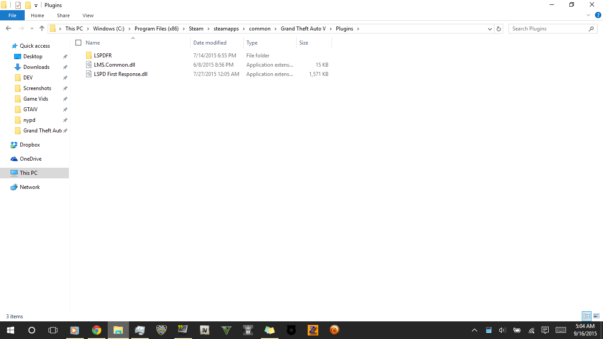Click the Properties quick access toolbar icon

pyautogui.click(x=18, y=5)
